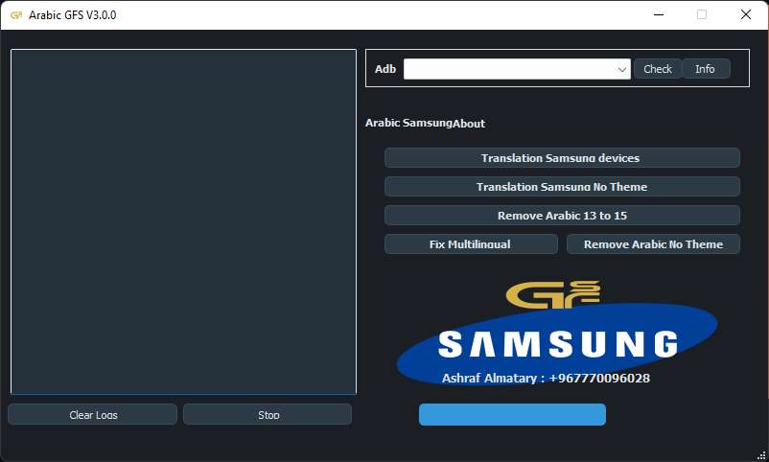
Task: Run Translation Samsung No Theme
Action: pyautogui.click(x=562, y=187)
